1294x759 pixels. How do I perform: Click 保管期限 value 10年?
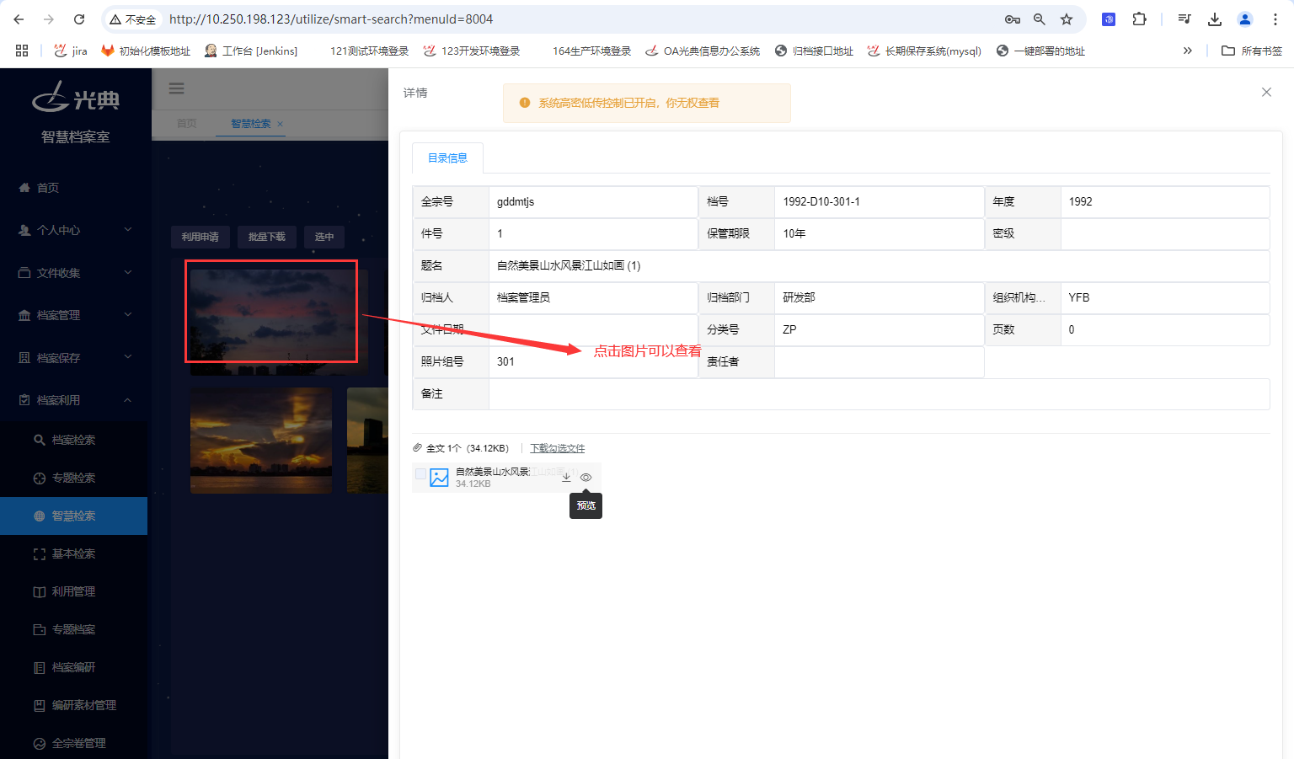click(794, 233)
